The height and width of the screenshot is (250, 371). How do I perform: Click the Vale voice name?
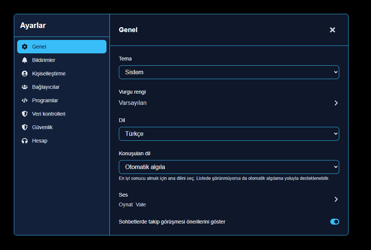(x=141, y=204)
